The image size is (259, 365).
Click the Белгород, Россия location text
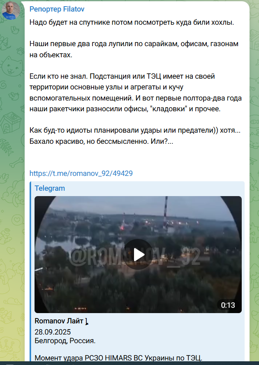coord(65,341)
